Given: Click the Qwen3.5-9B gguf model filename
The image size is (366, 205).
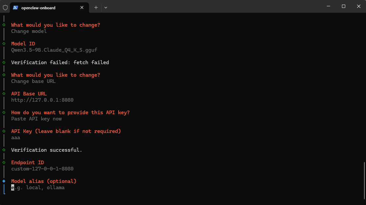Looking at the screenshot, I should [54, 50].
